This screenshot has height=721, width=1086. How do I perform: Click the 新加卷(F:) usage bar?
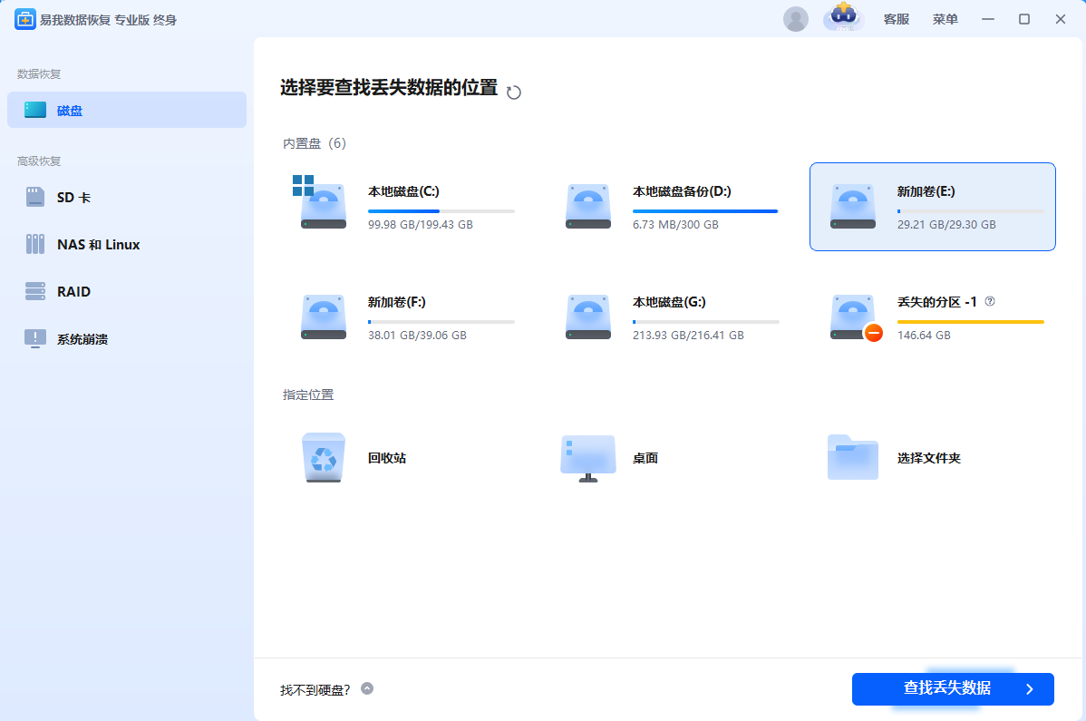pyautogui.click(x=441, y=322)
